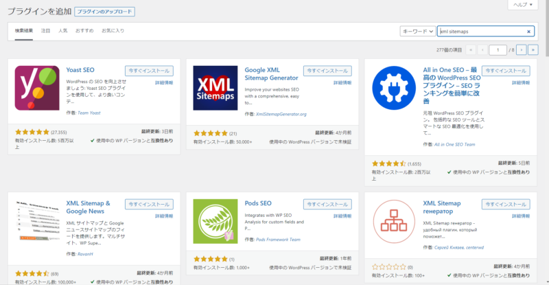Open author link Team Yoast
Viewport: 549px width, 285px height.
pos(89,113)
